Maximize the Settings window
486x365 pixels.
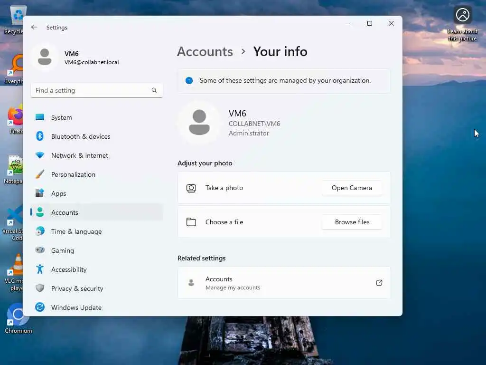[369, 23]
